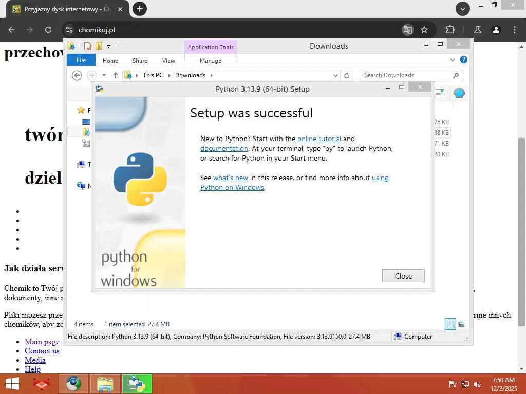Click the preview pane icon beside shell icon
Screen dimensions: 526x394
[440, 93]
